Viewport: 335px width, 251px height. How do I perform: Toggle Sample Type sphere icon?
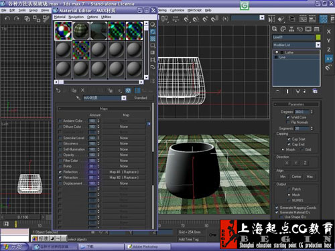[153, 25]
